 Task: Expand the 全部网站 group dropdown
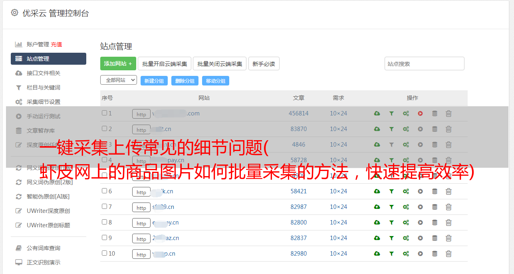(119, 80)
